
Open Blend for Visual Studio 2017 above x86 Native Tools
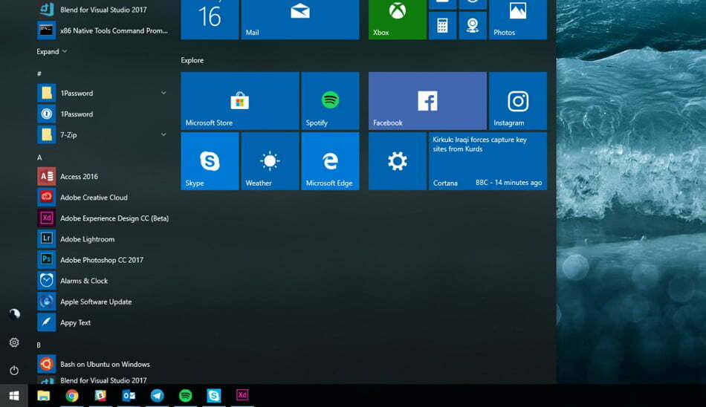tap(103, 10)
